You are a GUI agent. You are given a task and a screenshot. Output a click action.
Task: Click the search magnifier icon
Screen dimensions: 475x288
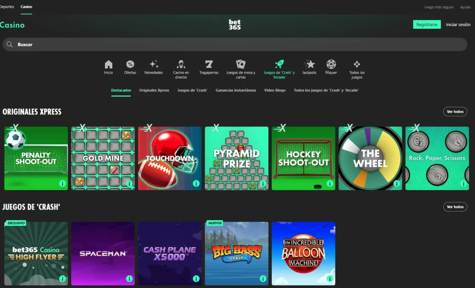10,45
